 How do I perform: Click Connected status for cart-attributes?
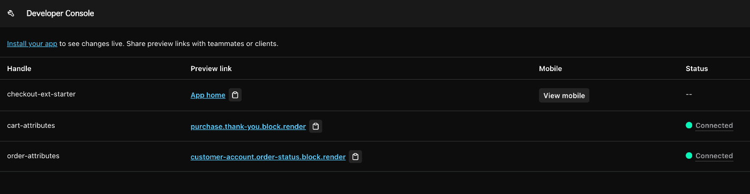tap(714, 126)
